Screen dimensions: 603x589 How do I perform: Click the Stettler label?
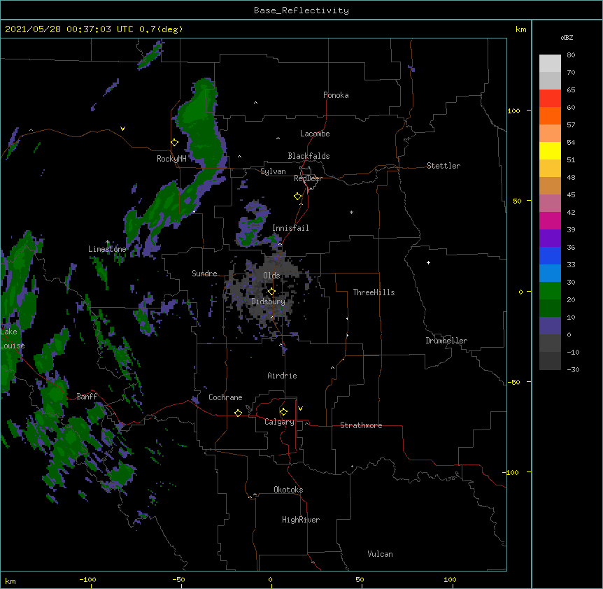click(444, 166)
